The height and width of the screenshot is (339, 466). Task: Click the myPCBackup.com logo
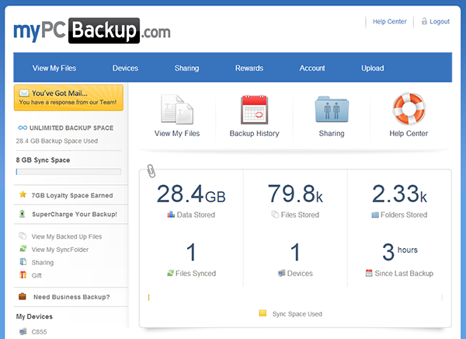92,30
